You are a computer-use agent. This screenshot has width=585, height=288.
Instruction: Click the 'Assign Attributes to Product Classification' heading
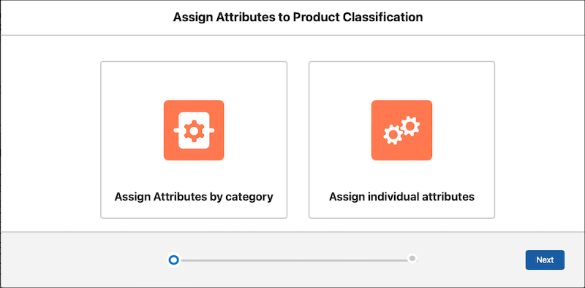298,17
